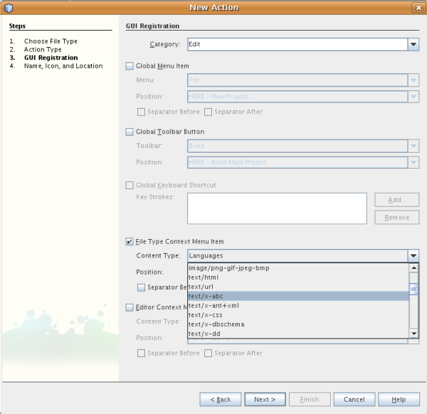Screen dimensions: 427x414
Task: Click the dropdown list scrollbar thumb
Action: pos(413,289)
